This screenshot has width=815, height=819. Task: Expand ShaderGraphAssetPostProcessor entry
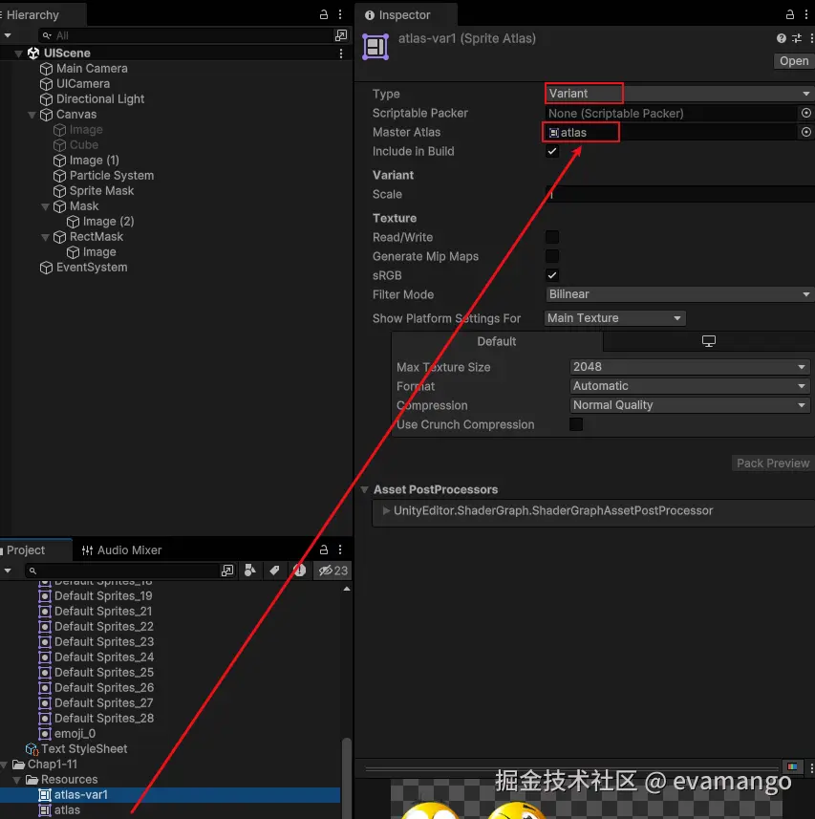386,510
